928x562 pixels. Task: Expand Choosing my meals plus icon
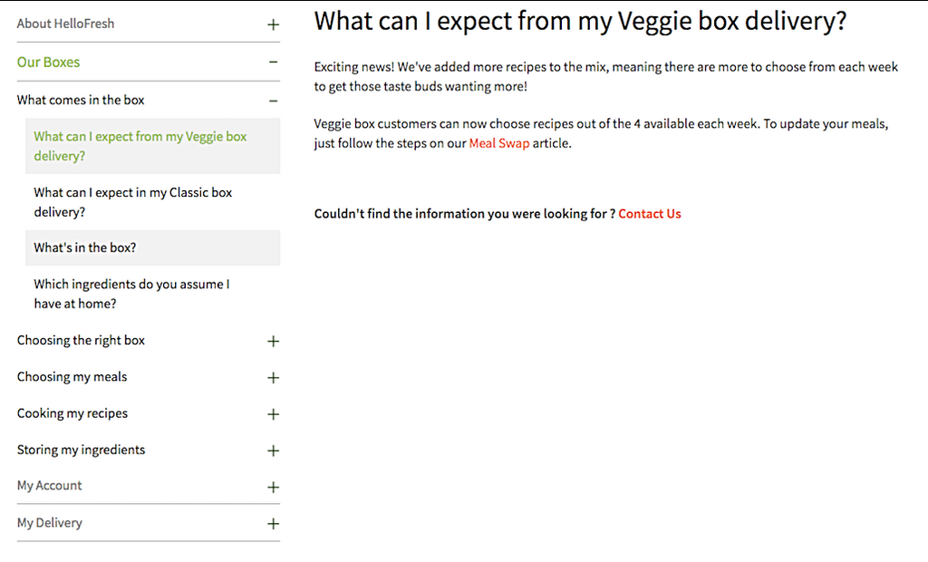pos(273,378)
